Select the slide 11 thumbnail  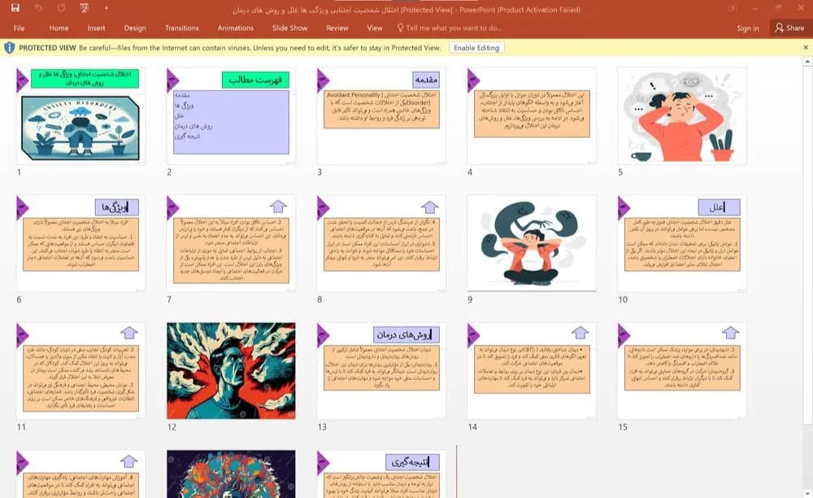80,371
